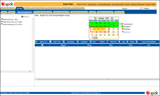
Task: Select August 22 in the calendar
Action: pyautogui.click(x=113, y=32)
